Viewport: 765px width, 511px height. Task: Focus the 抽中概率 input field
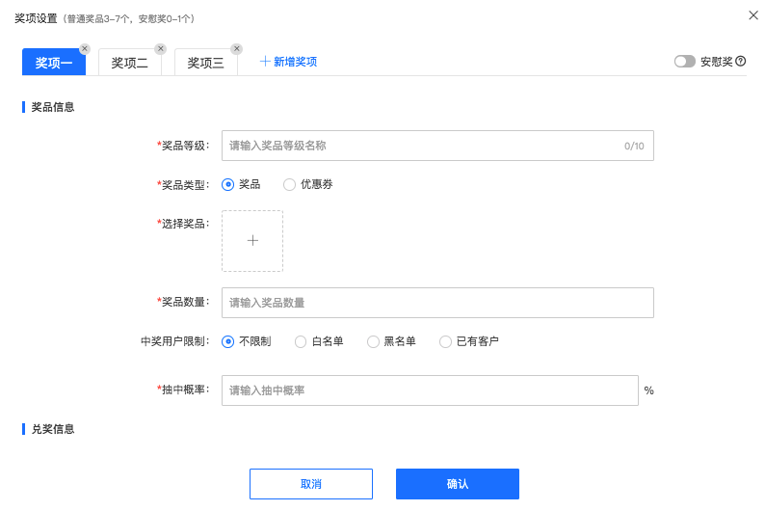pos(430,390)
